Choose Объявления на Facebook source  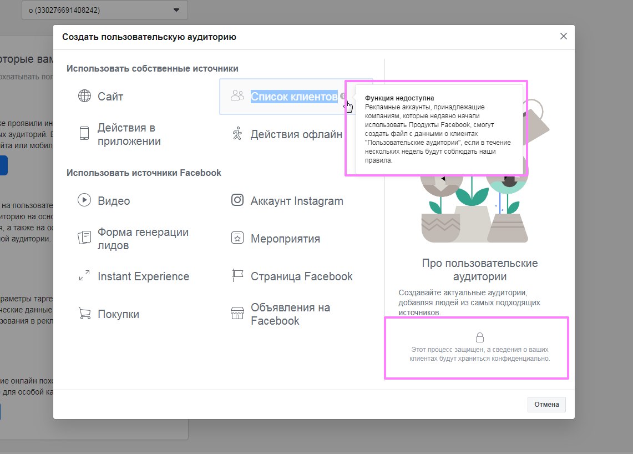coord(290,314)
